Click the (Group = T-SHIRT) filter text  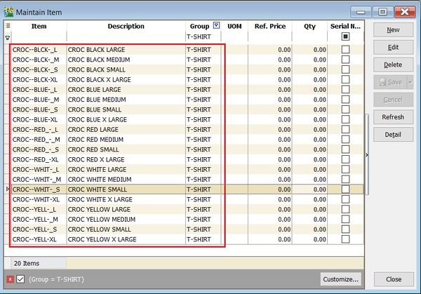pos(56,279)
